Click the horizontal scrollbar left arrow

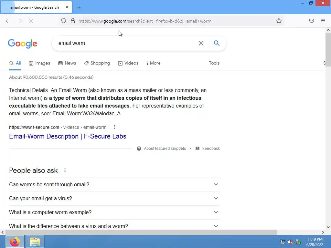point(3,232)
